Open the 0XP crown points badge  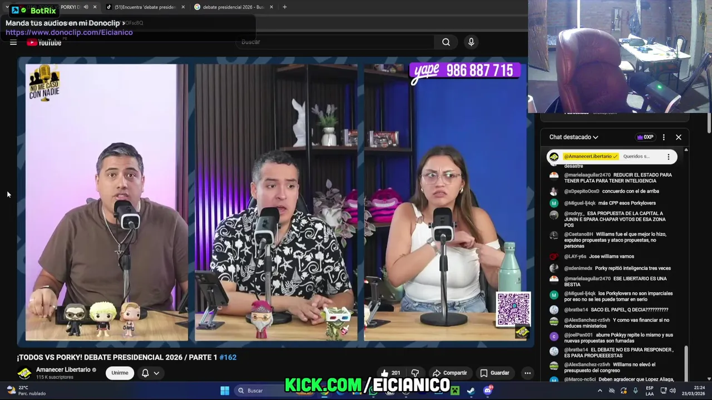pos(645,137)
